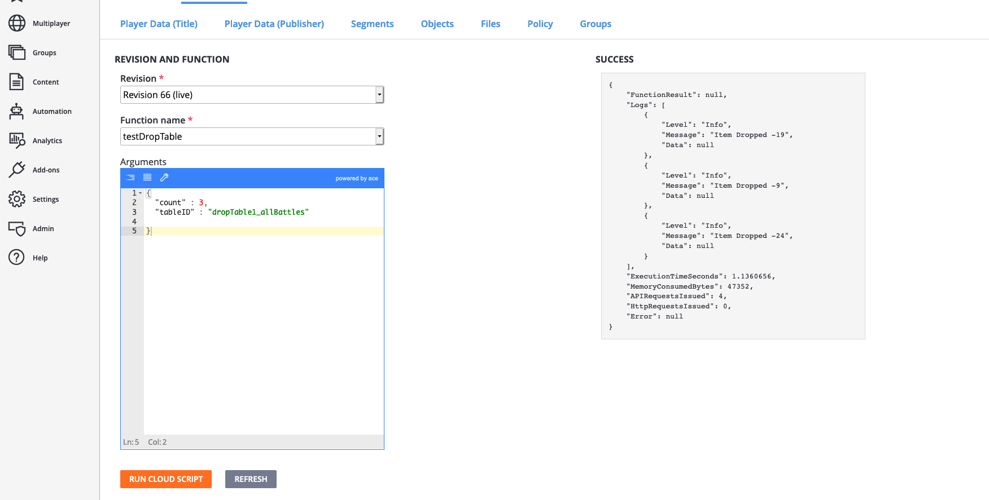Click the ExecutionTimeSeconds value 1.1360656
The height and width of the screenshot is (500, 989).
click(x=751, y=276)
